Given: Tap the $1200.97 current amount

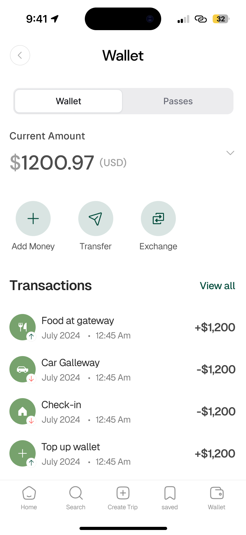Looking at the screenshot, I should (52, 163).
